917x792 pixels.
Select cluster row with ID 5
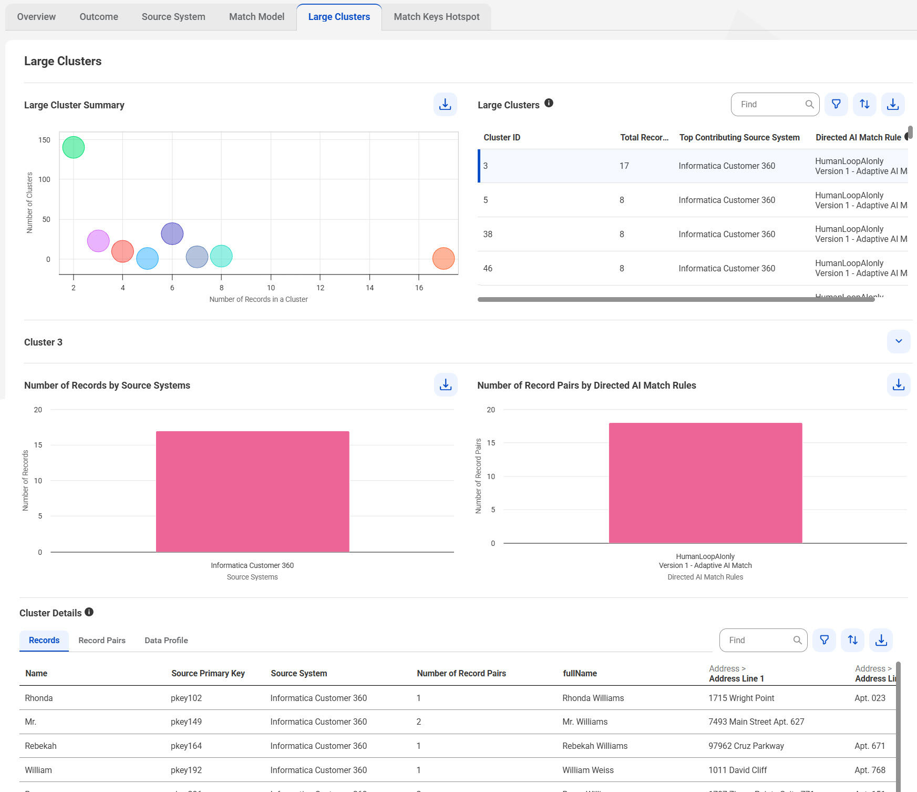pyautogui.click(x=693, y=200)
